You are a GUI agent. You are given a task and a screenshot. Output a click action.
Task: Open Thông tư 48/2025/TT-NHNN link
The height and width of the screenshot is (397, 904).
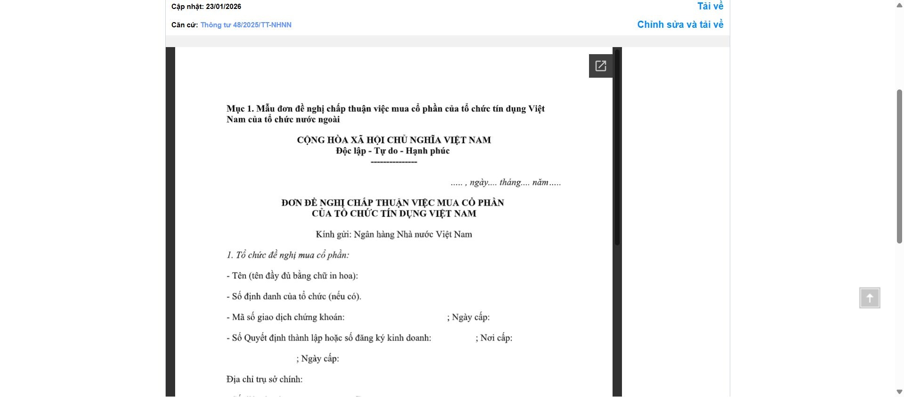[246, 25]
